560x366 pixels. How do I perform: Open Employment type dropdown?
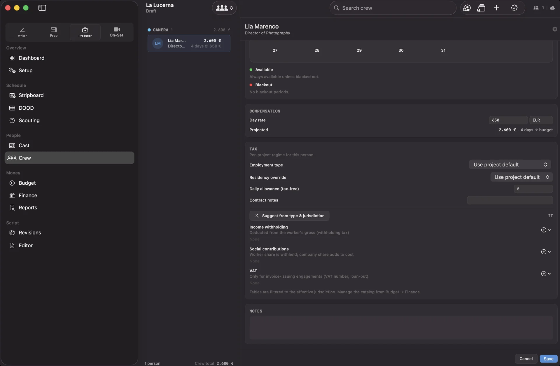point(510,164)
